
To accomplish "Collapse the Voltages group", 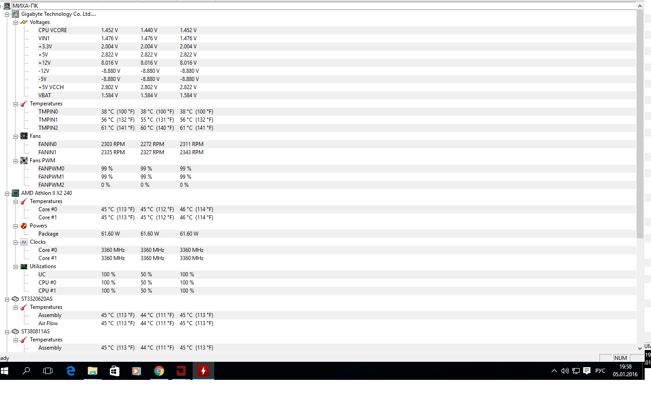I will (x=16, y=23).
